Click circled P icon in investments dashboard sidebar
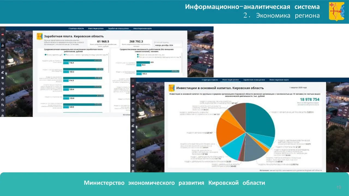 (x=133, y=92)
